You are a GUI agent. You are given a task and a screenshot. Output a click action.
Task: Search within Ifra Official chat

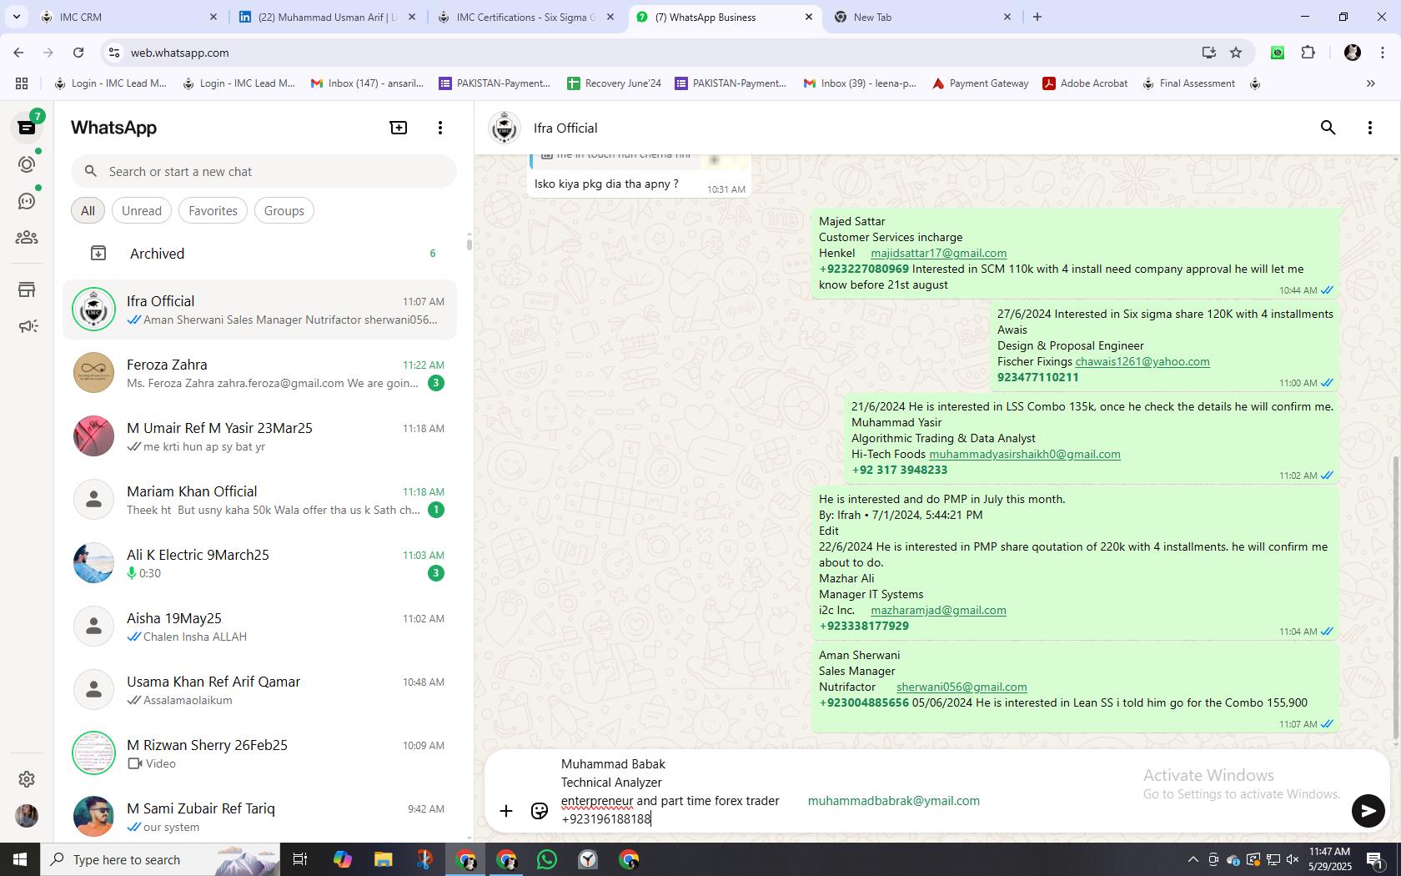[1328, 128]
